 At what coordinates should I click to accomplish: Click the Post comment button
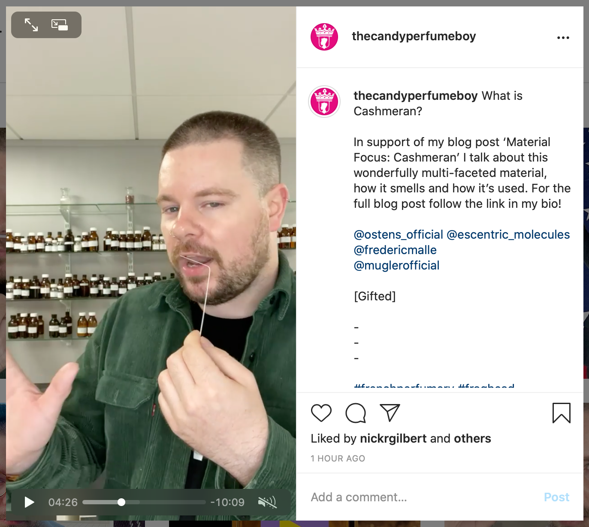[556, 497]
